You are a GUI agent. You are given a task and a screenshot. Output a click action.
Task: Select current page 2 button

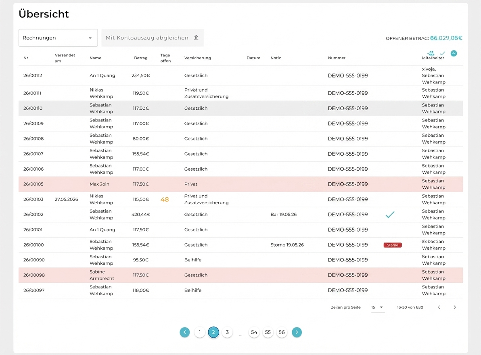[213, 332]
